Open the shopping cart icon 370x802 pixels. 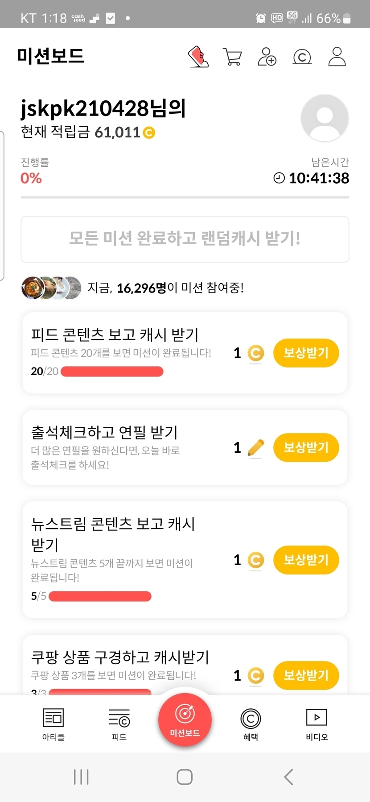232,57
